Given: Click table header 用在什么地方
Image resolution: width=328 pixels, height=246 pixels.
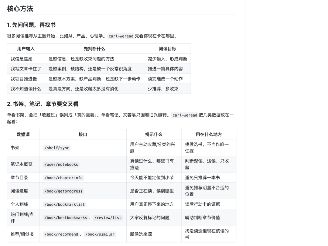Looking at the screenshot, I should click(209, 134).
